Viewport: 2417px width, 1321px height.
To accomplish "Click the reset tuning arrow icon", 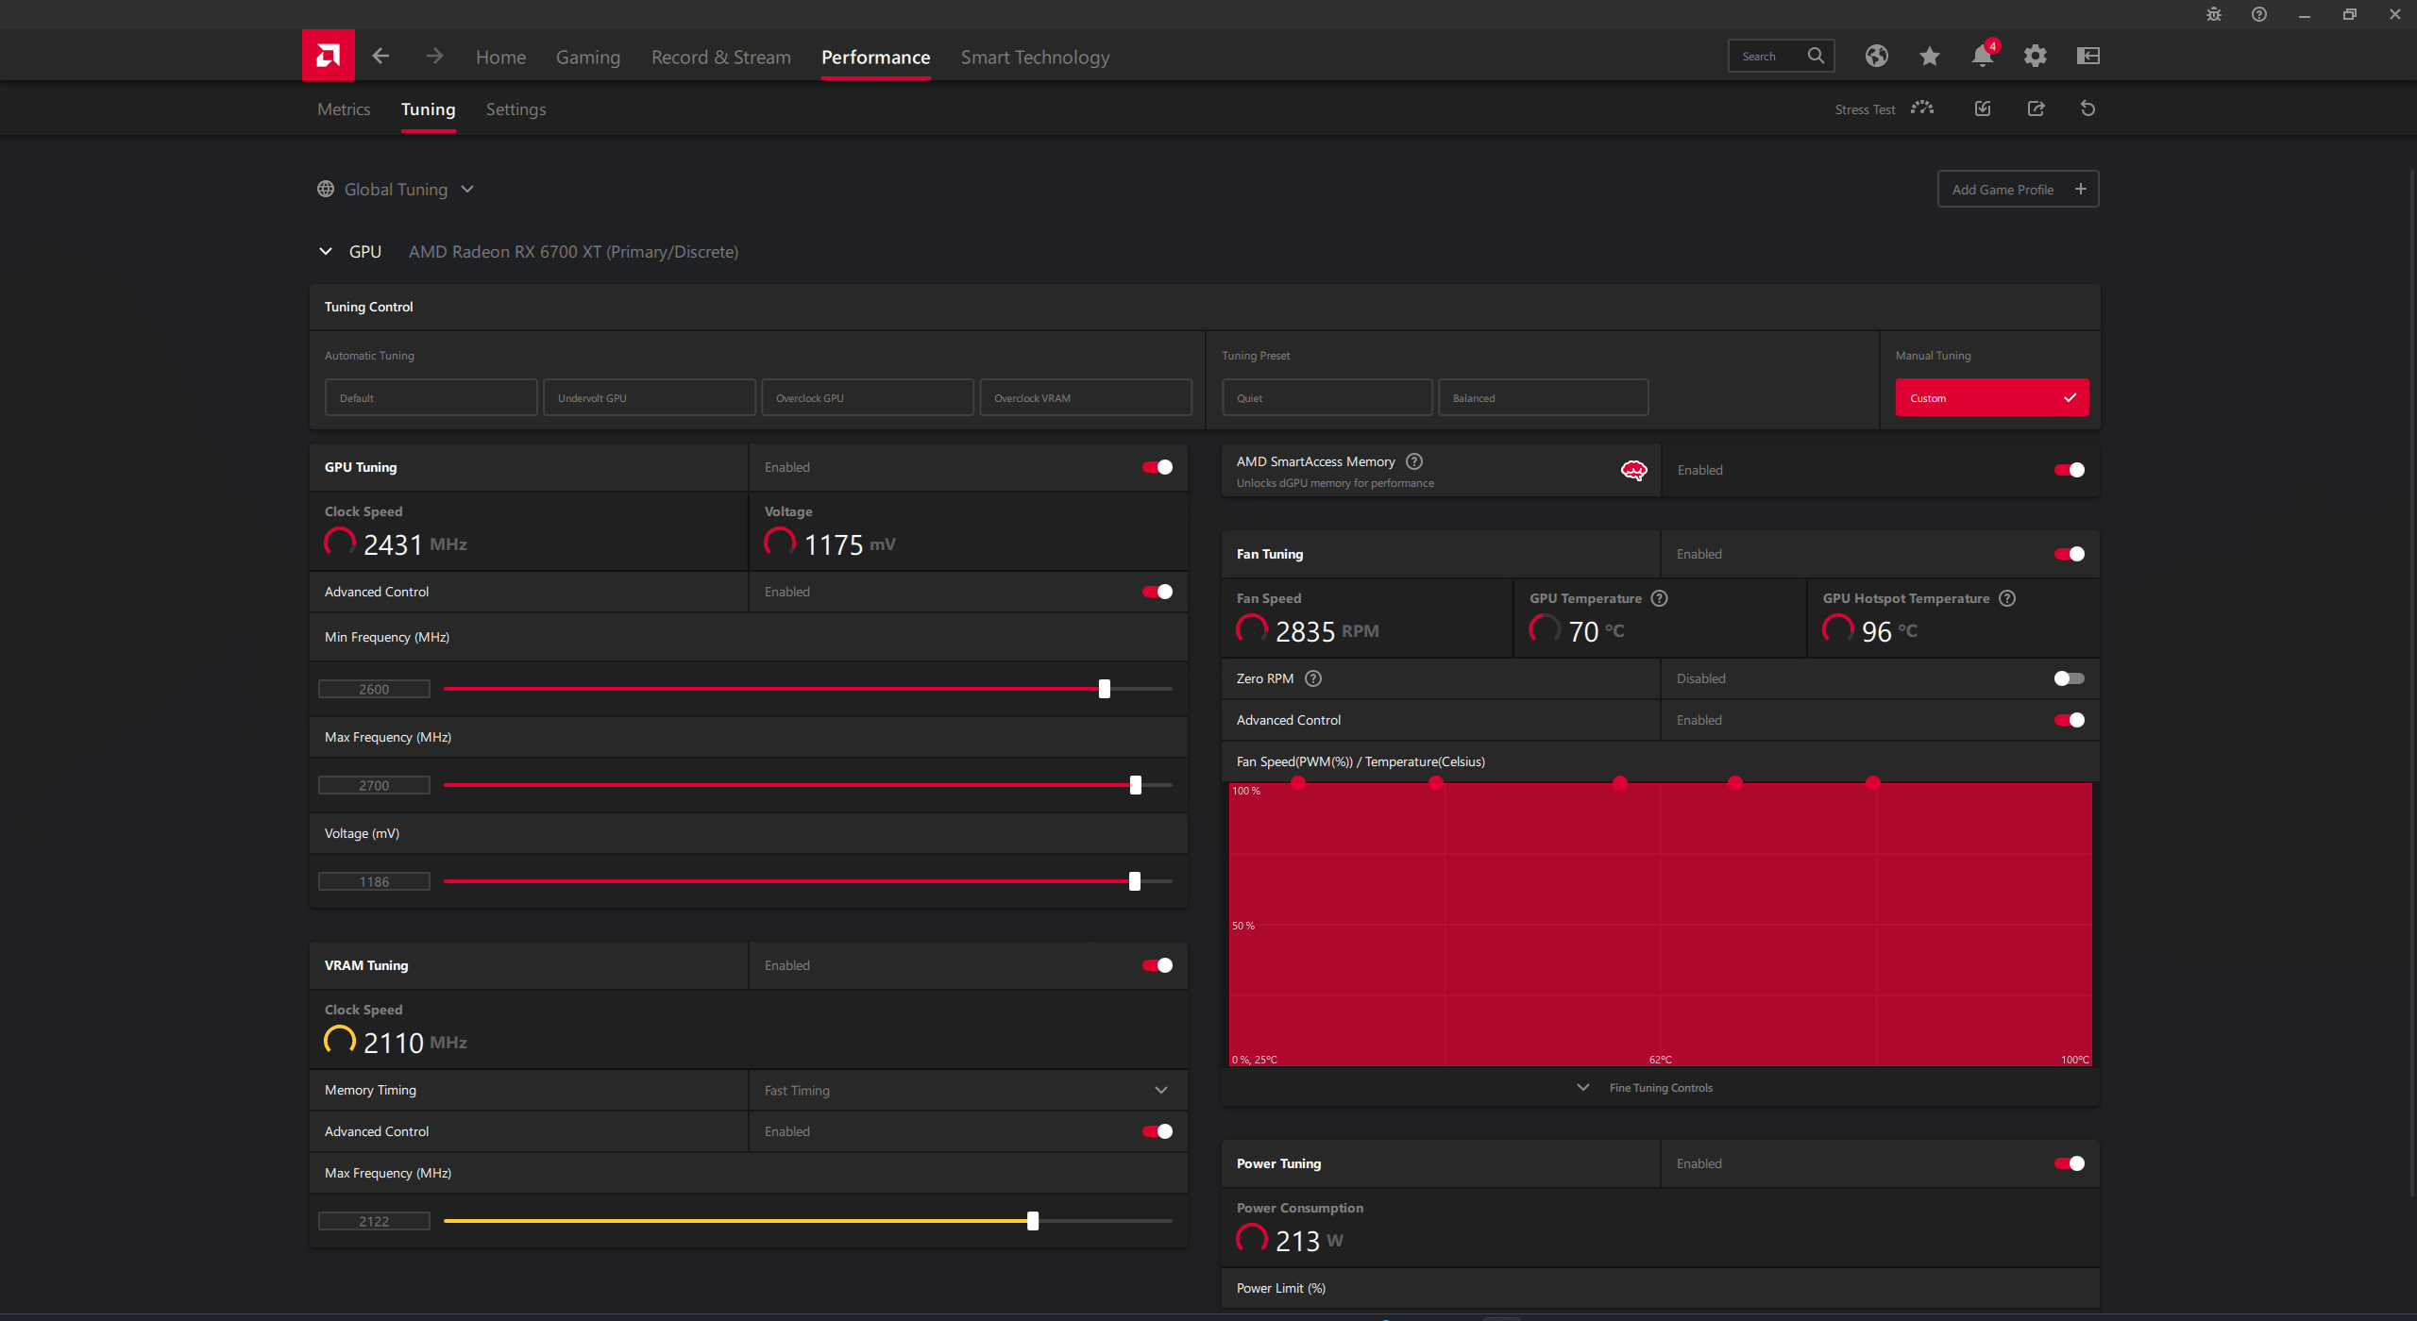I will (2087, 109).
